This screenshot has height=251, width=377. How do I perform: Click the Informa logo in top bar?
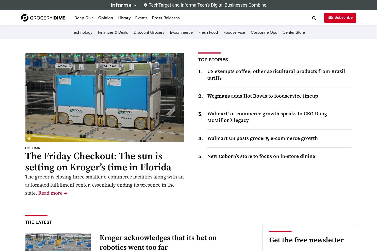pyautogui.click(x=121, y=5)
